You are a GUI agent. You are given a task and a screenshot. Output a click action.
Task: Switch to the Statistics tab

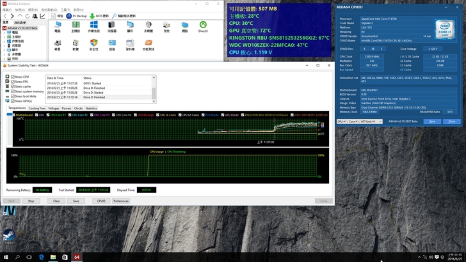pyautogui.click(x=92, y=108)
